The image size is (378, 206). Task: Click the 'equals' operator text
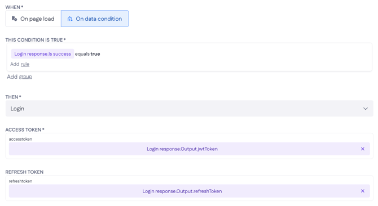82,54
